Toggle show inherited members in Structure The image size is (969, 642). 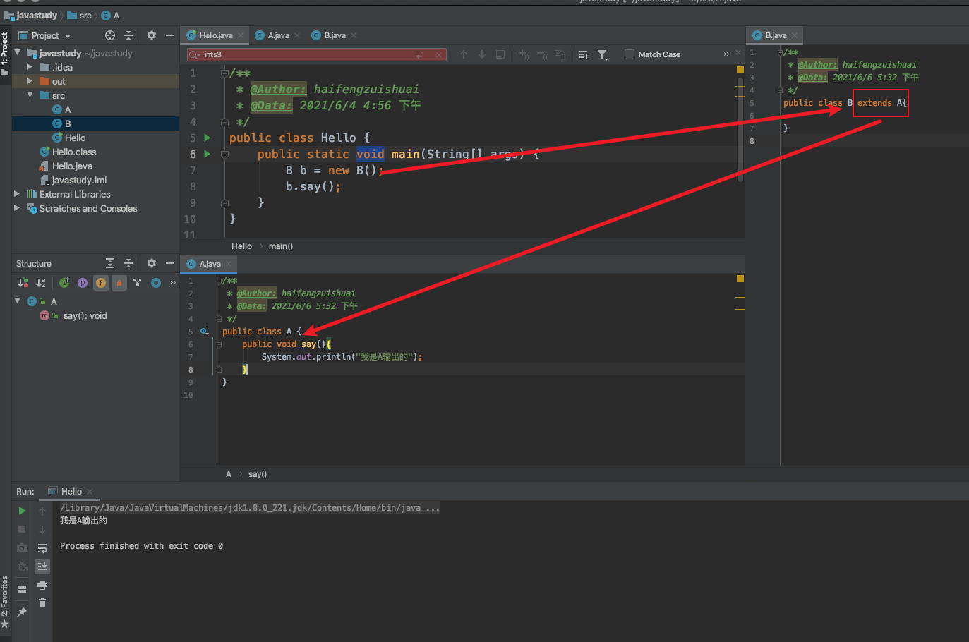coord(64,283)
